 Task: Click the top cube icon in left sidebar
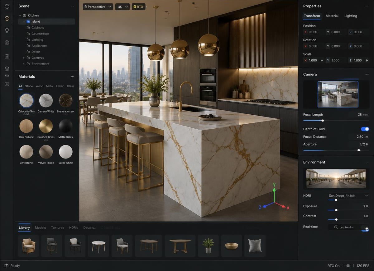pyautogui.click(x=7, y=6)
